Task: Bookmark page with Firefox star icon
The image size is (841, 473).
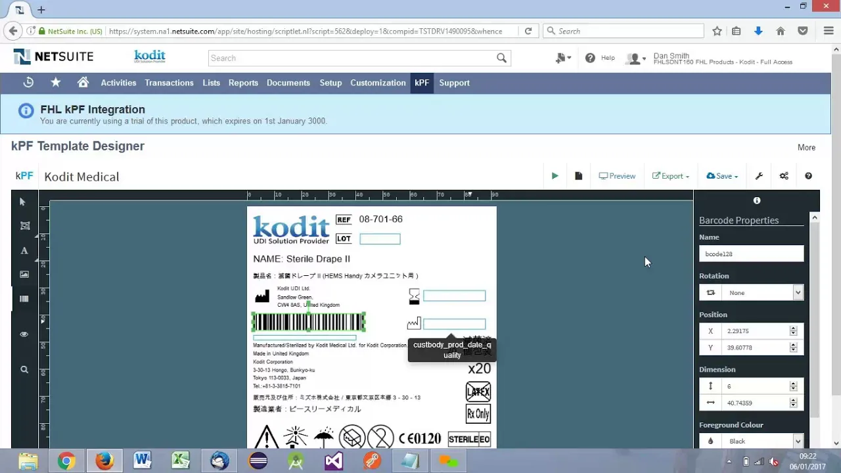Action: click(717, 31)
